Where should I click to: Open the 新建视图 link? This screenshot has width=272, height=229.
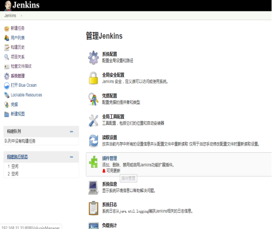[18, 114]
